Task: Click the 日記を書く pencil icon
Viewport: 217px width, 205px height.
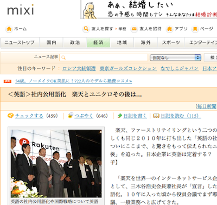Action: pyautogui.click(x=120, y=116)
